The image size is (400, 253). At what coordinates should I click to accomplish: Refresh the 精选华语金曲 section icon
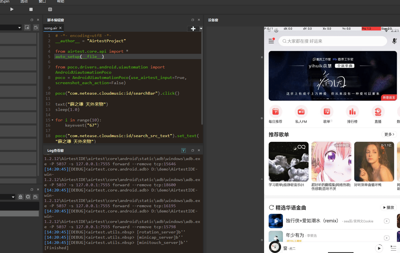pyautogui.click(x=271, y=207)
